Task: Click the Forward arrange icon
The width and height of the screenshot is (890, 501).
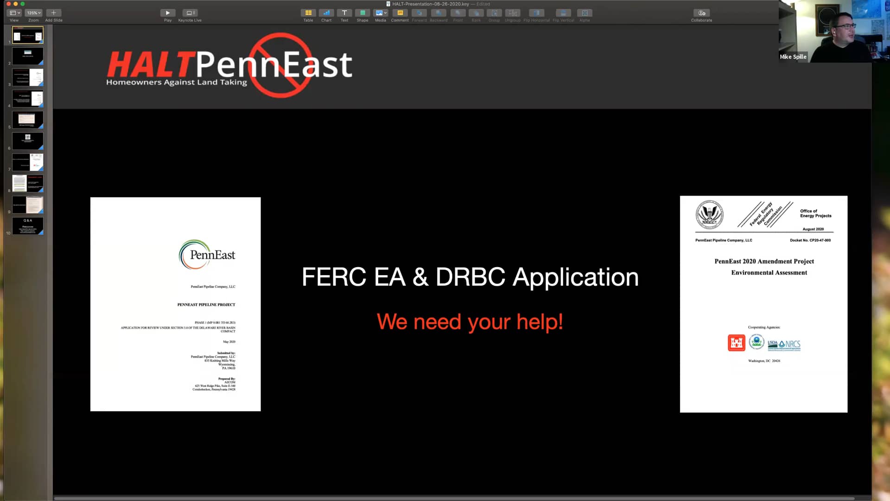Action: click(420, 13)
